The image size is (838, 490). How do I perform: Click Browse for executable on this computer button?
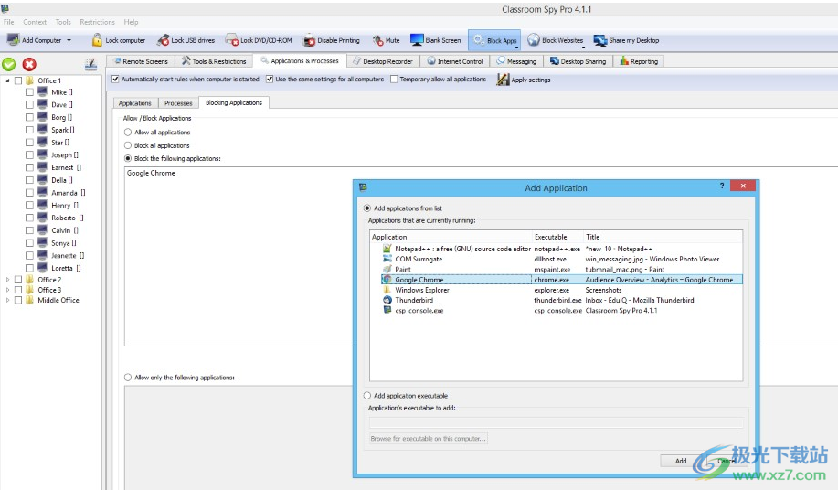pyautogui.click(x=428, y=438)
